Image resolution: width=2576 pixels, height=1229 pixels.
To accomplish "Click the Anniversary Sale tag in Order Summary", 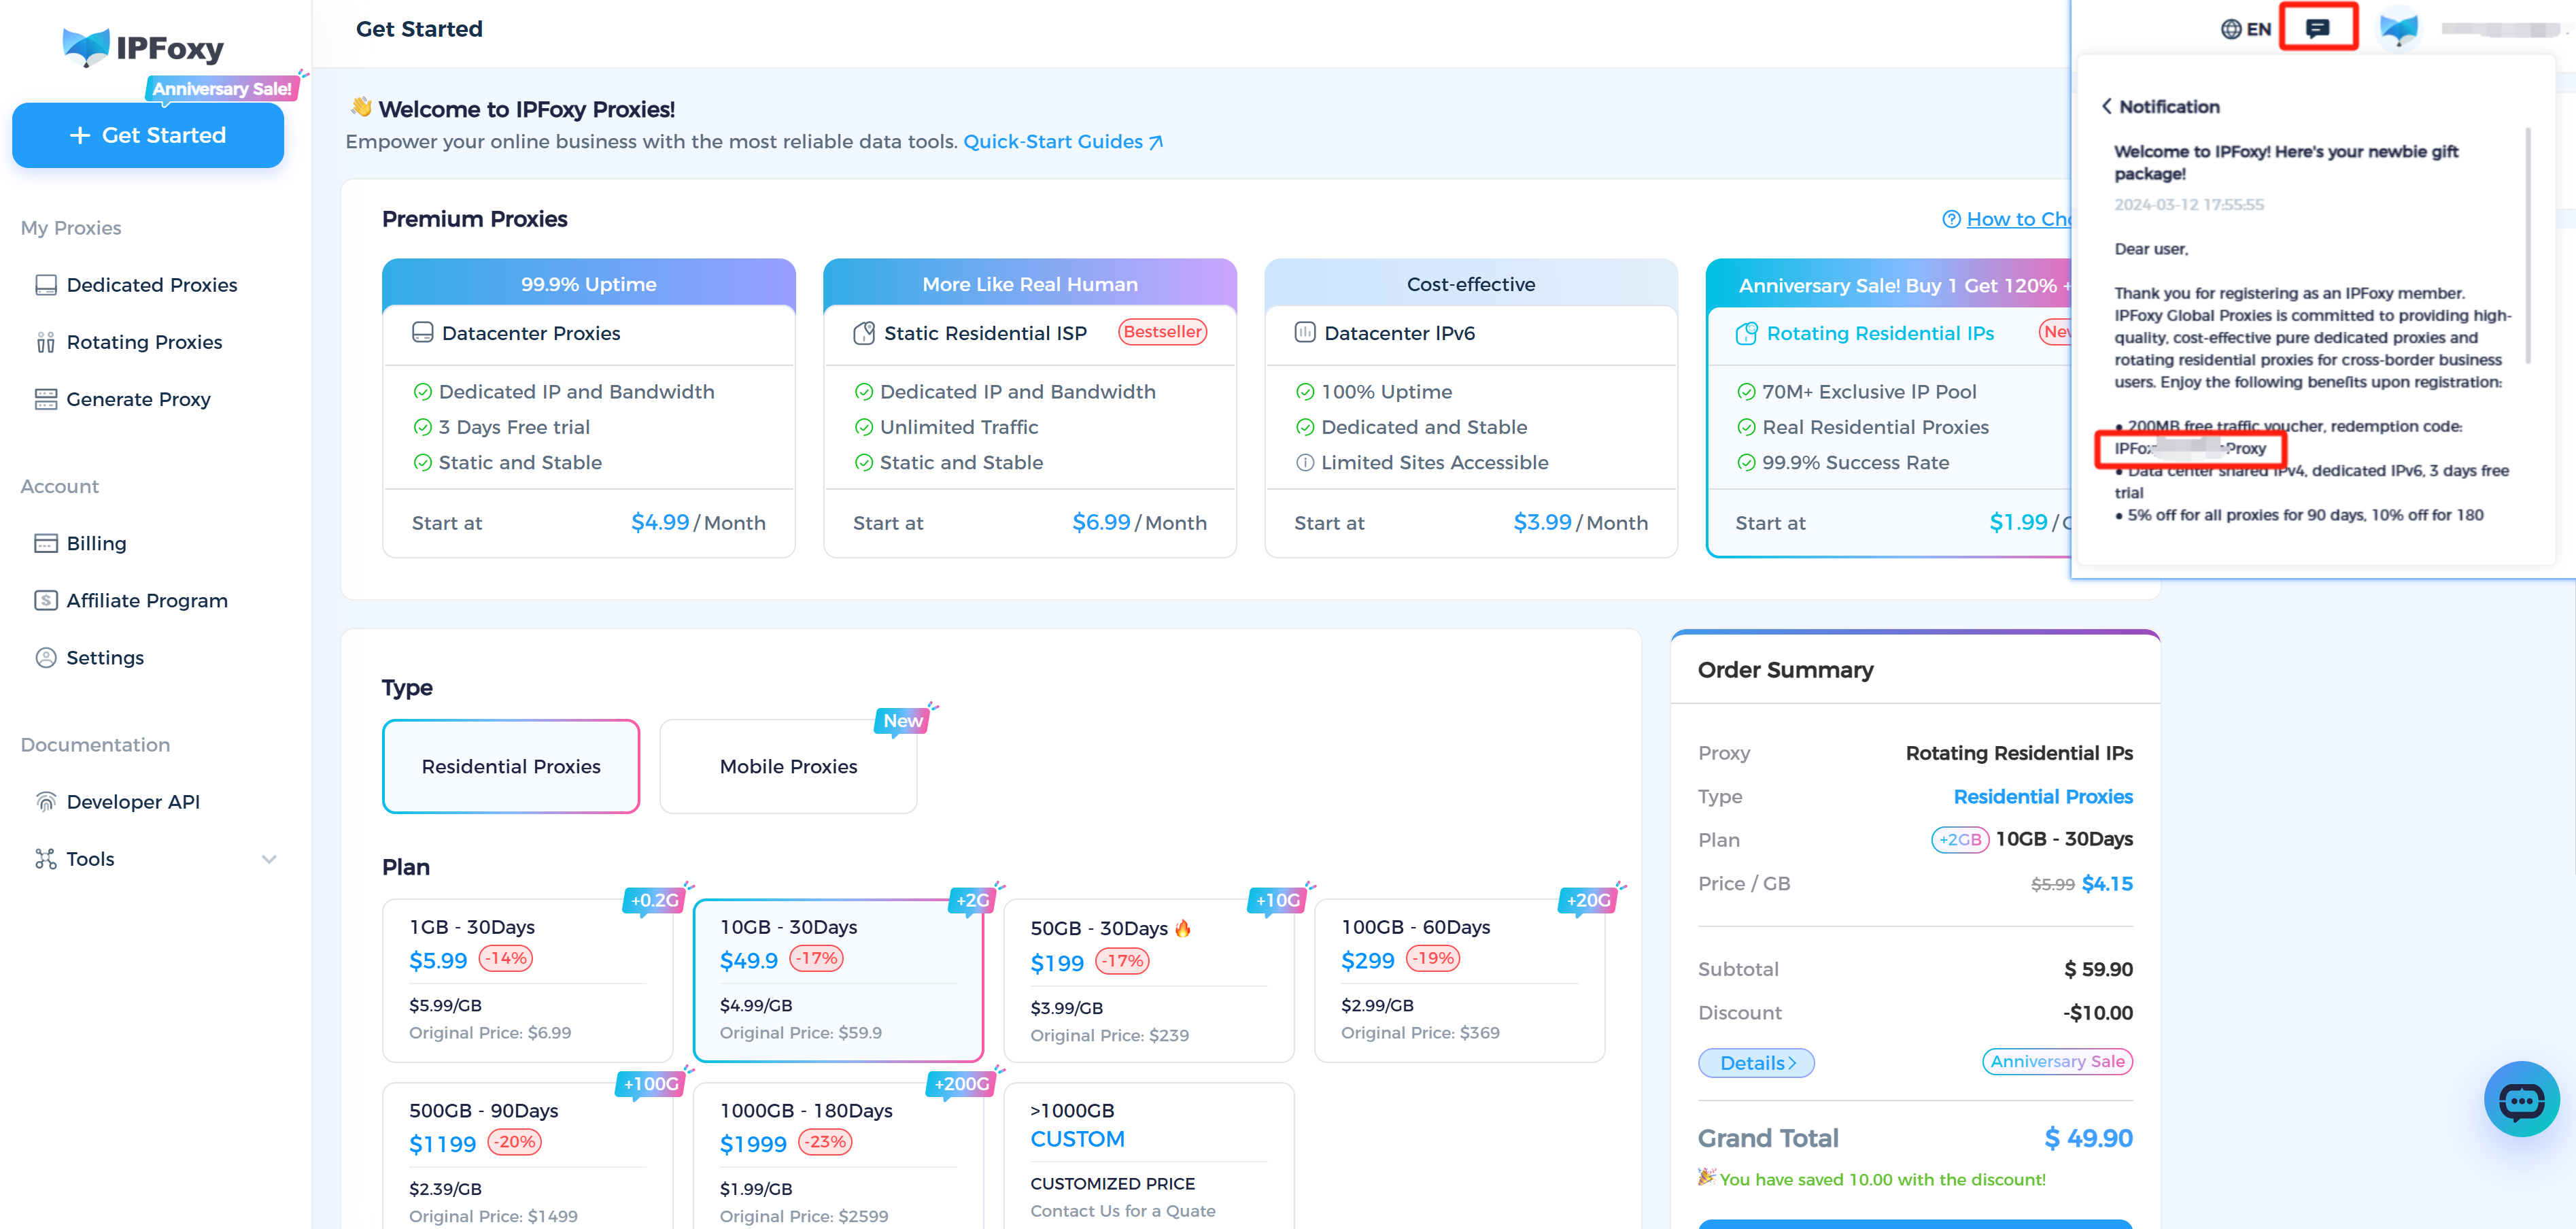I will pos(2057,1061).
